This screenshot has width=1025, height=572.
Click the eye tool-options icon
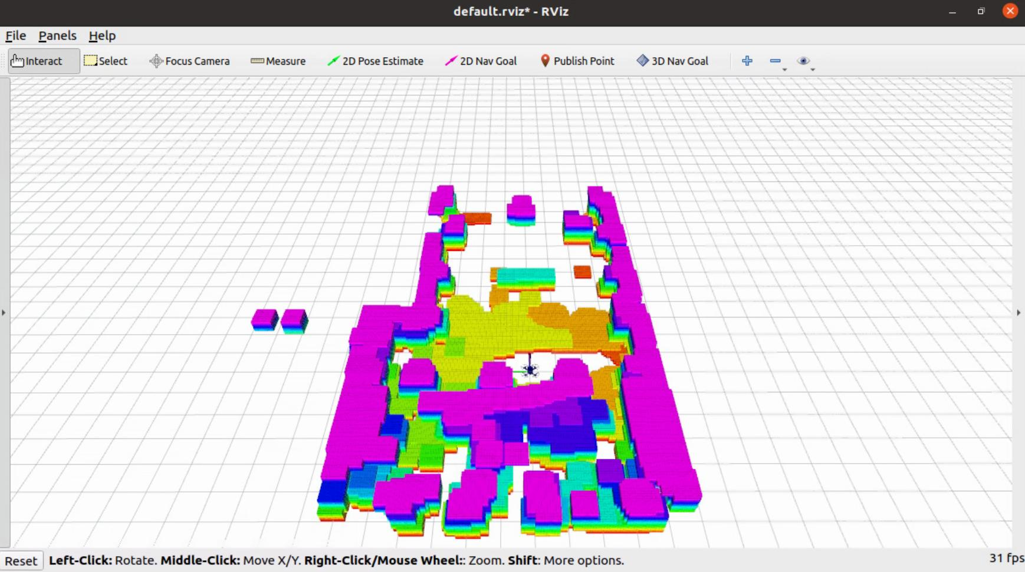point(803,61)
